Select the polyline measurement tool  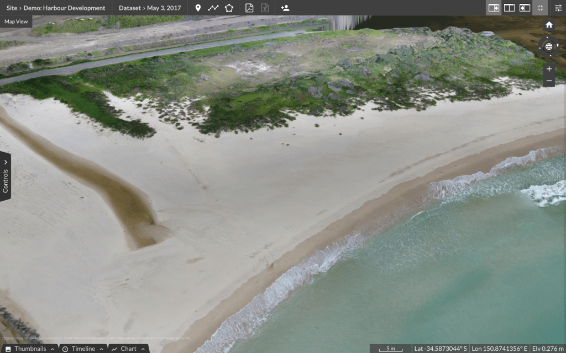(213, 8)
